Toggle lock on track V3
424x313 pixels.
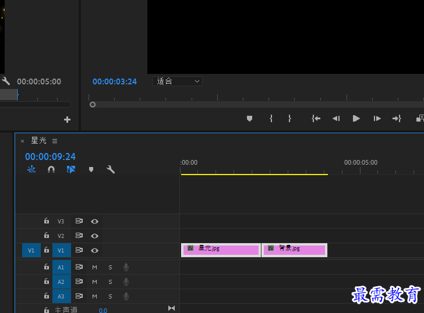tap(47, 221)
